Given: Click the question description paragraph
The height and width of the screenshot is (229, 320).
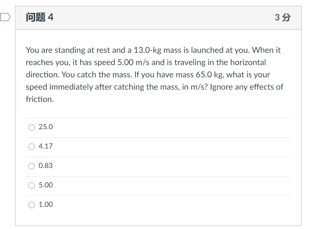Looking at the screenshot, I should 154,74.
